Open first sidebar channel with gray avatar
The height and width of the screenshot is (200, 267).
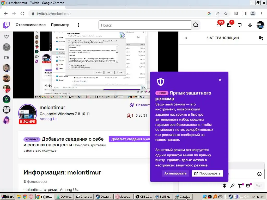pos(7,47)
